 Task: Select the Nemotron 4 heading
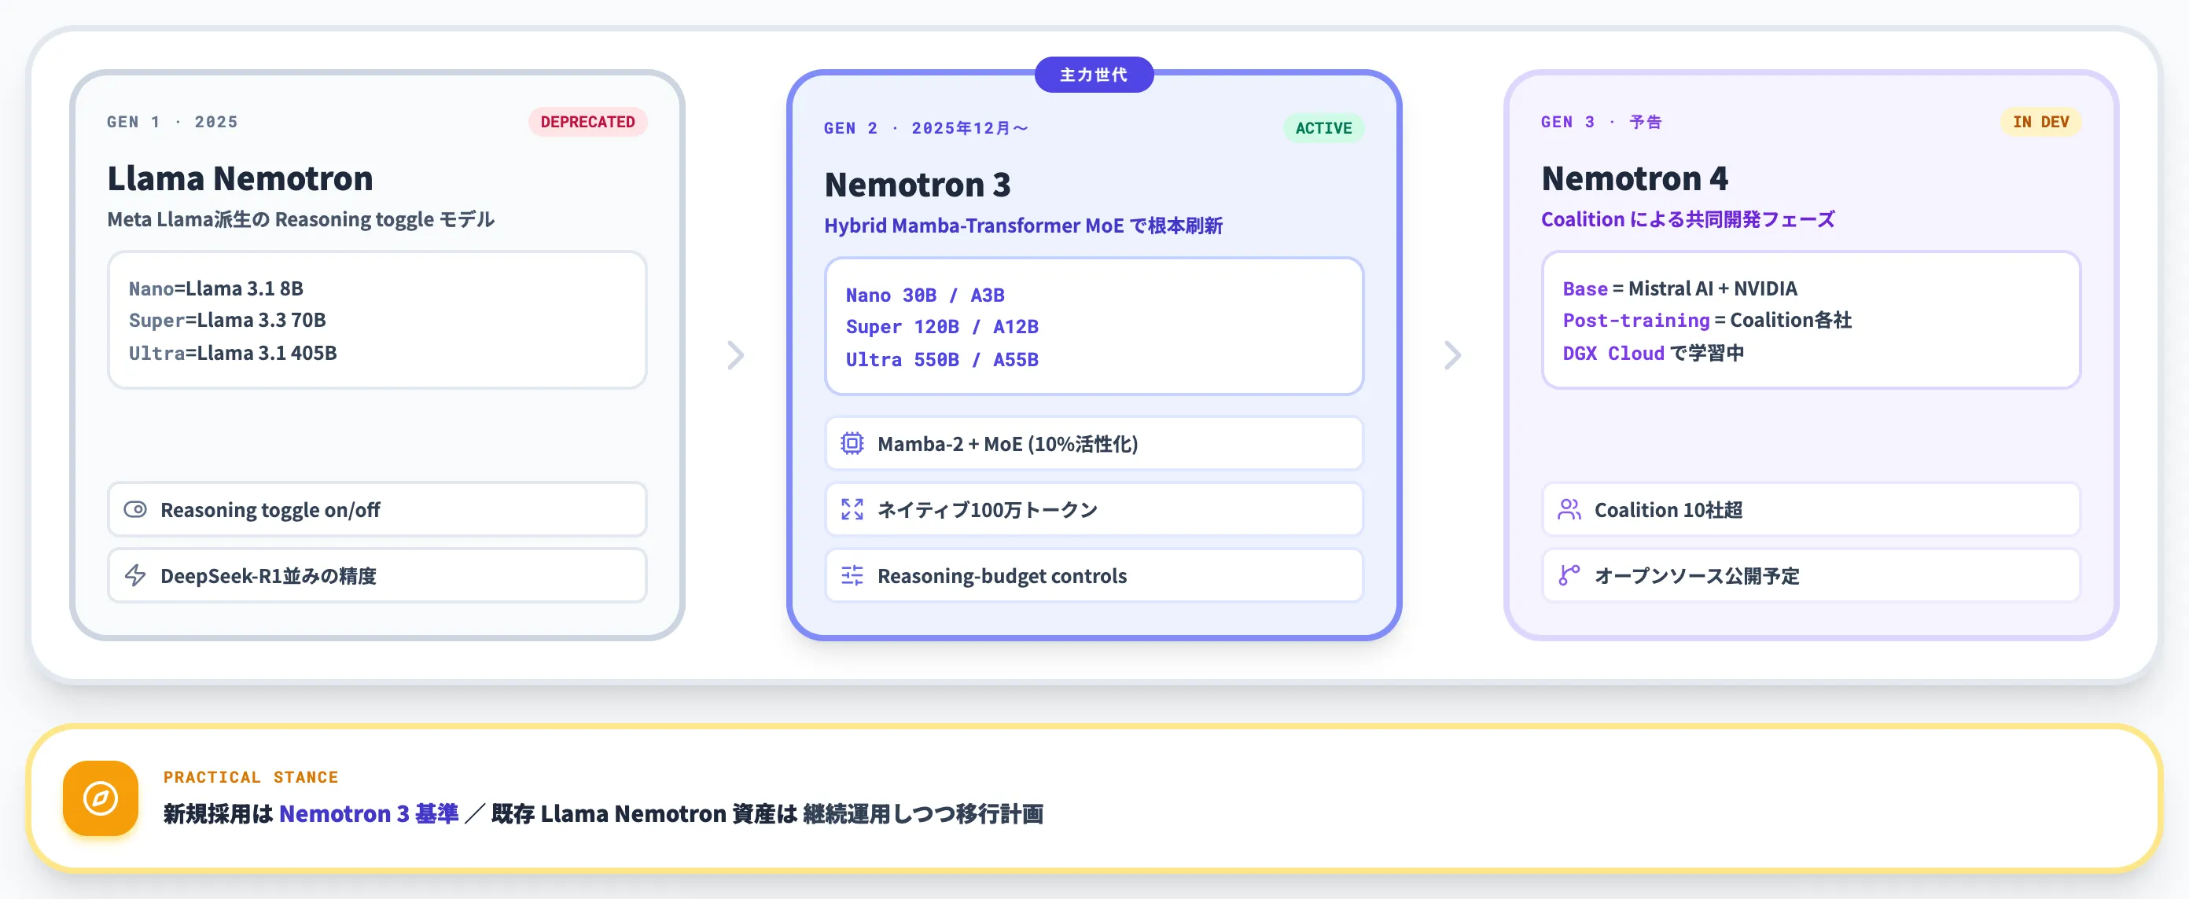coord(1634,178)
